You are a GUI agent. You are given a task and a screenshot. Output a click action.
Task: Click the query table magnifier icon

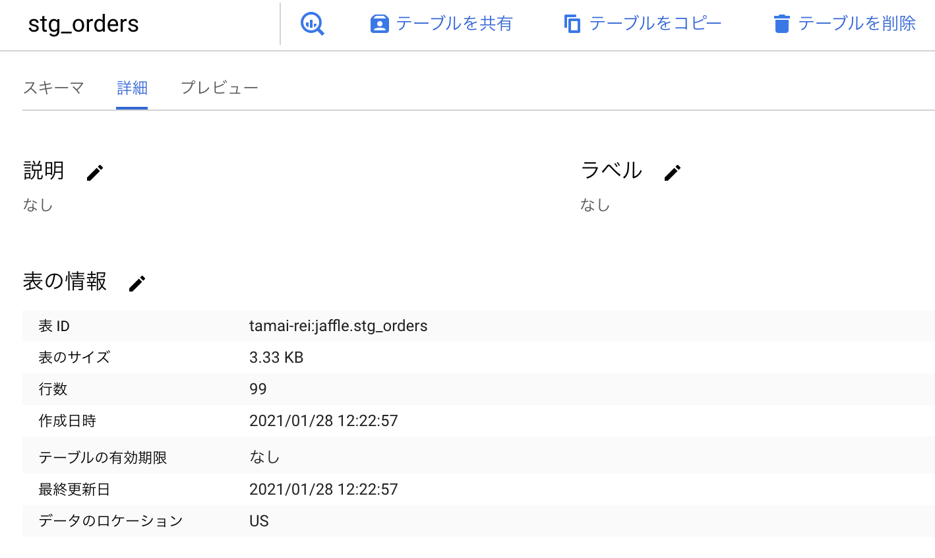coord(313,24)
